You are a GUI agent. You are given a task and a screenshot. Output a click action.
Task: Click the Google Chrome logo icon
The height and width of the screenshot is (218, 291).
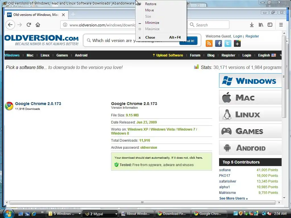(x=9, y=106)
